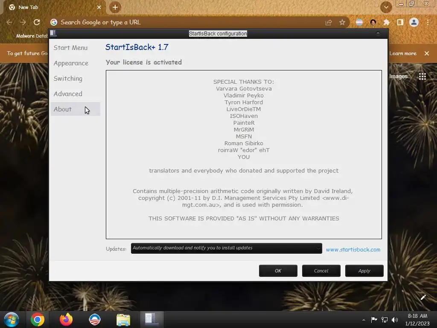Screen dimensions: 437x328
Task: Launch Chrome from the taskbar
Action: pyautogui.click(x=38, y=319)
